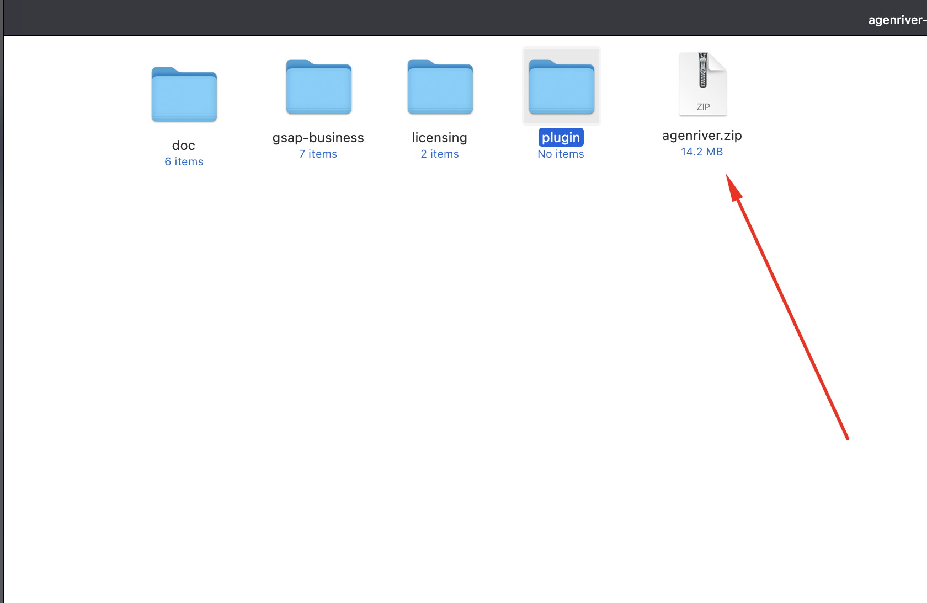Click the licensing folder name text
The height and width of the screenshot is (603, 927).
tap(440, 138)
